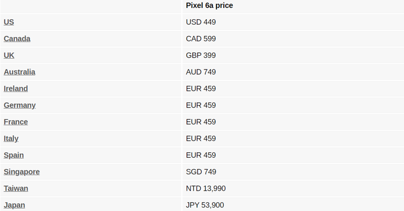
Task: Select the USD 449 price cell
Action: (201, 22)
